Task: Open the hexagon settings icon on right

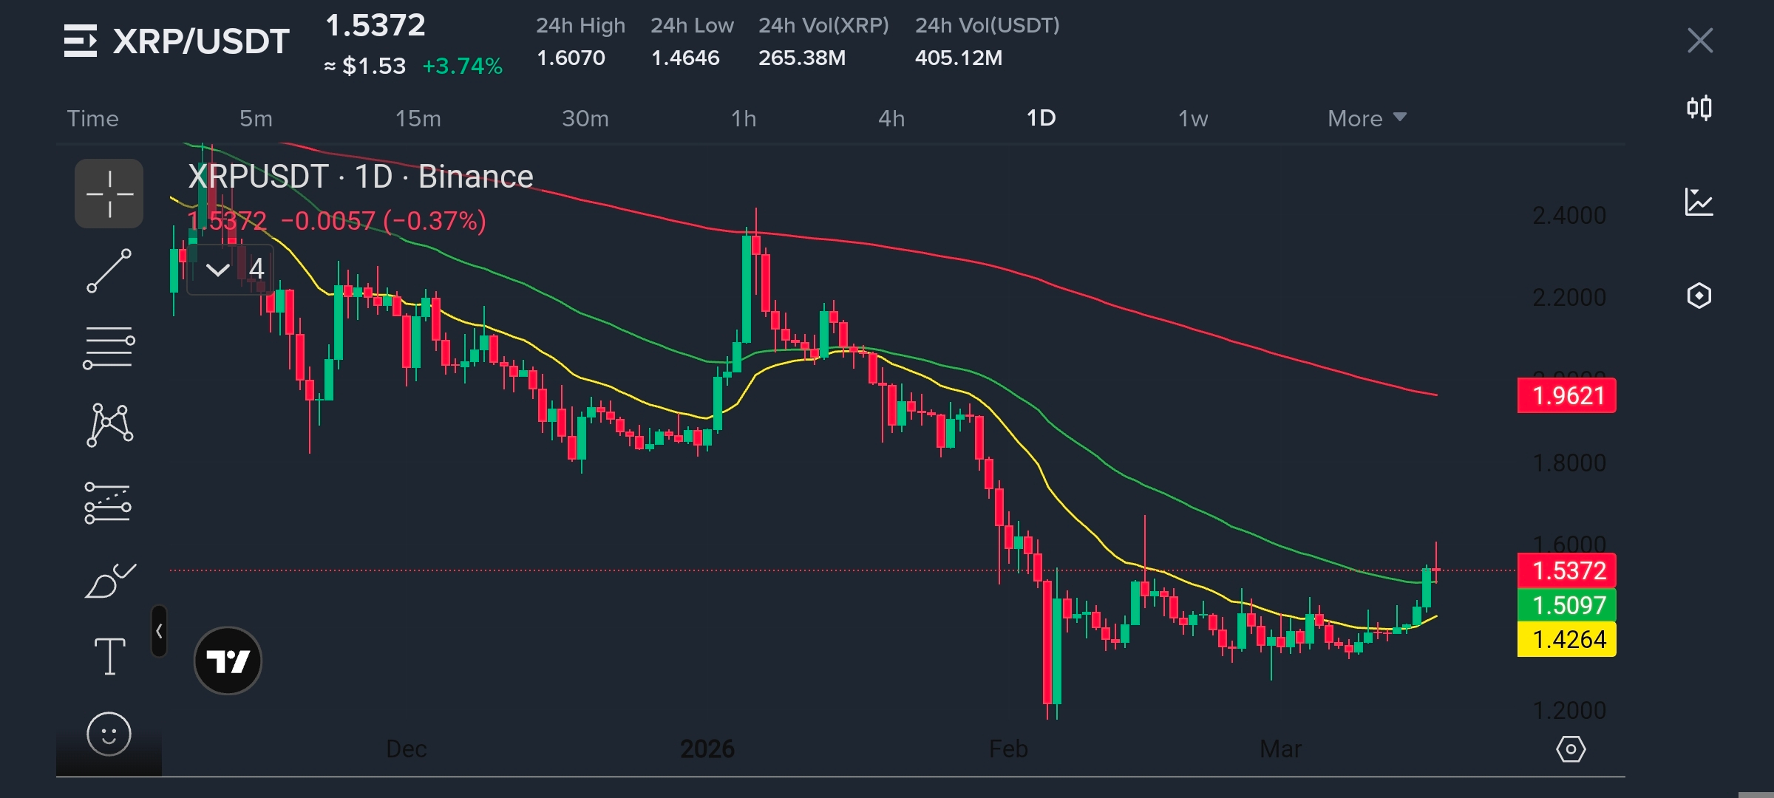Action: pos(1699,296)
